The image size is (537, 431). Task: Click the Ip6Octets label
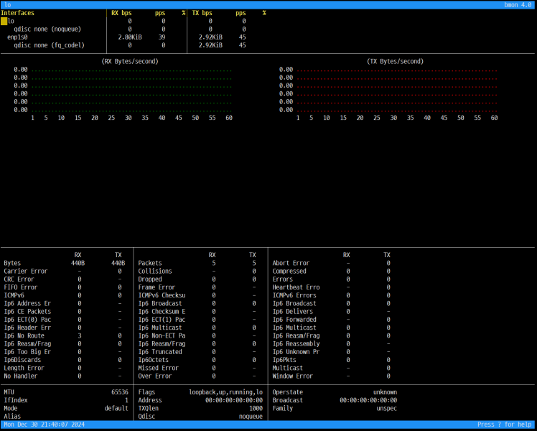153,360
